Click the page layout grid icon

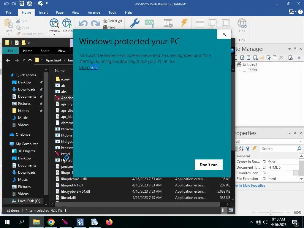[x=199, y=23]
